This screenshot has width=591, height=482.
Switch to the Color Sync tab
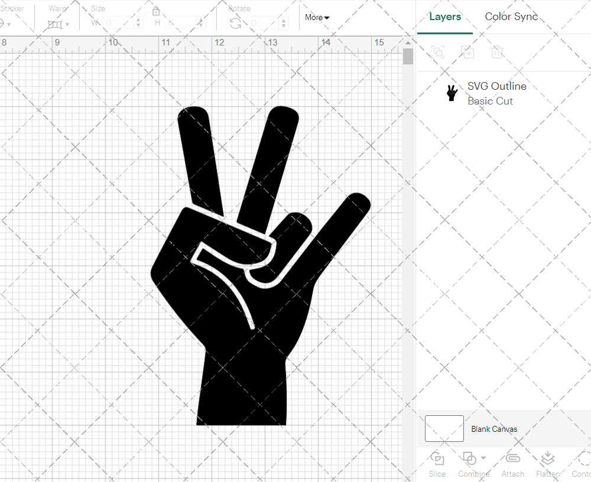click(x=511, y=17)
